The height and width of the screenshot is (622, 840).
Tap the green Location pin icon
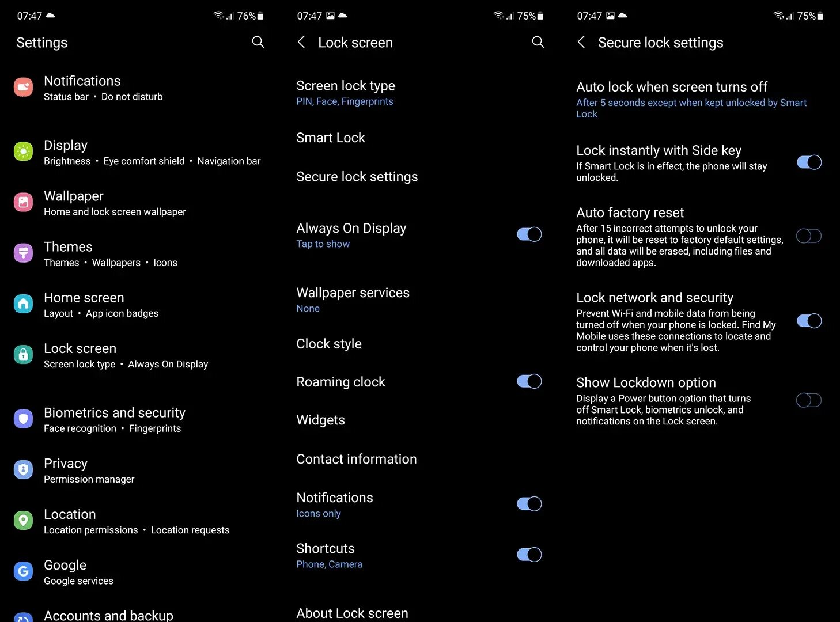tap(23, 521)
